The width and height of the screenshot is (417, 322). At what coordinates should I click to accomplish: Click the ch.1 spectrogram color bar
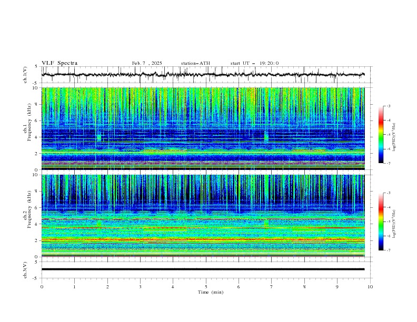381,135
